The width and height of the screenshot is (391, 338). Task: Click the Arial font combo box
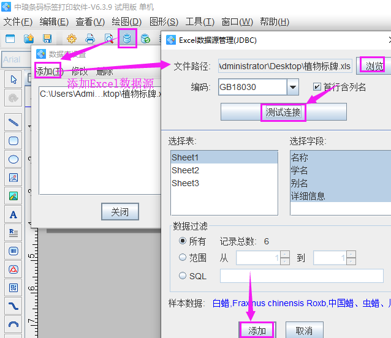click(16, 59)
